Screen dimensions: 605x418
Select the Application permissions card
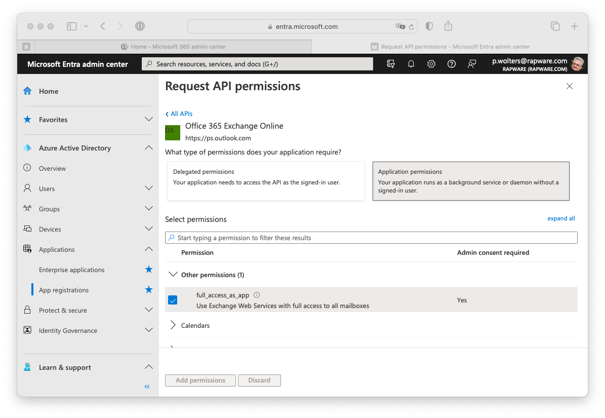click(x=471, y=181)
